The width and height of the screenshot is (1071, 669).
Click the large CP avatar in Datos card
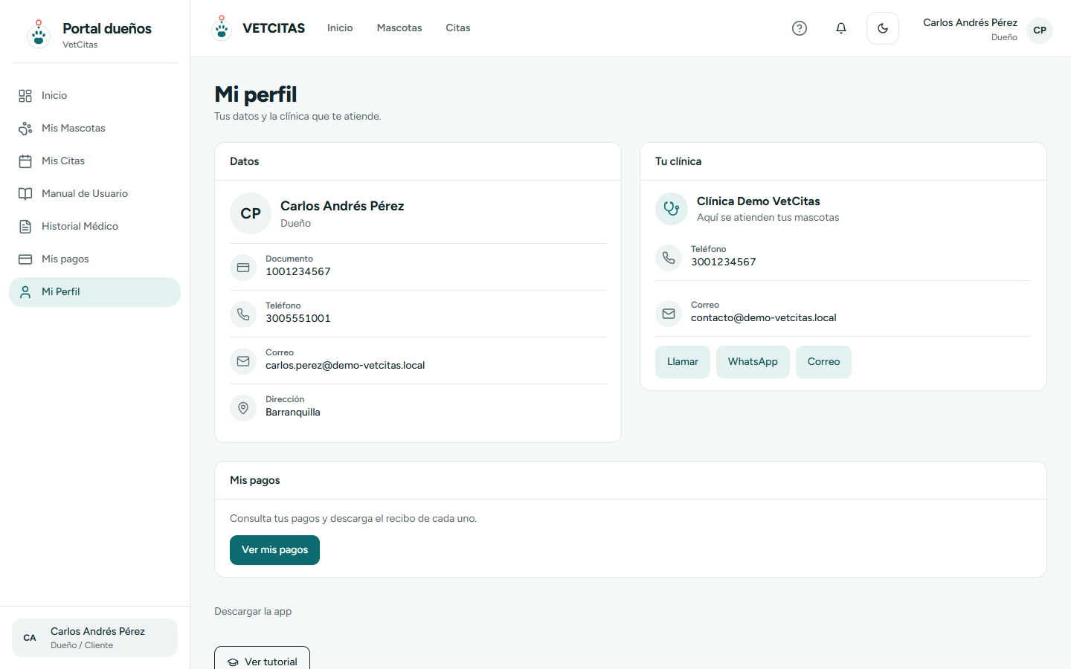point(251,213)
